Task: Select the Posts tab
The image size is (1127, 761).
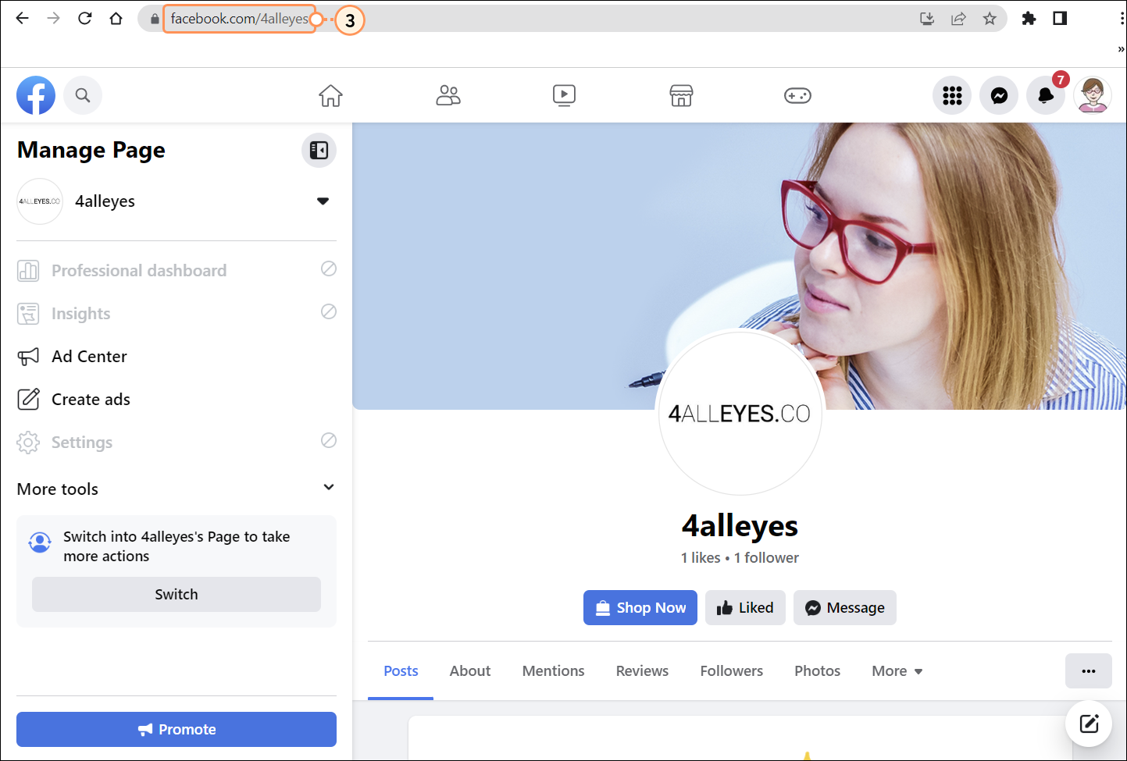Action: point(401,671)
